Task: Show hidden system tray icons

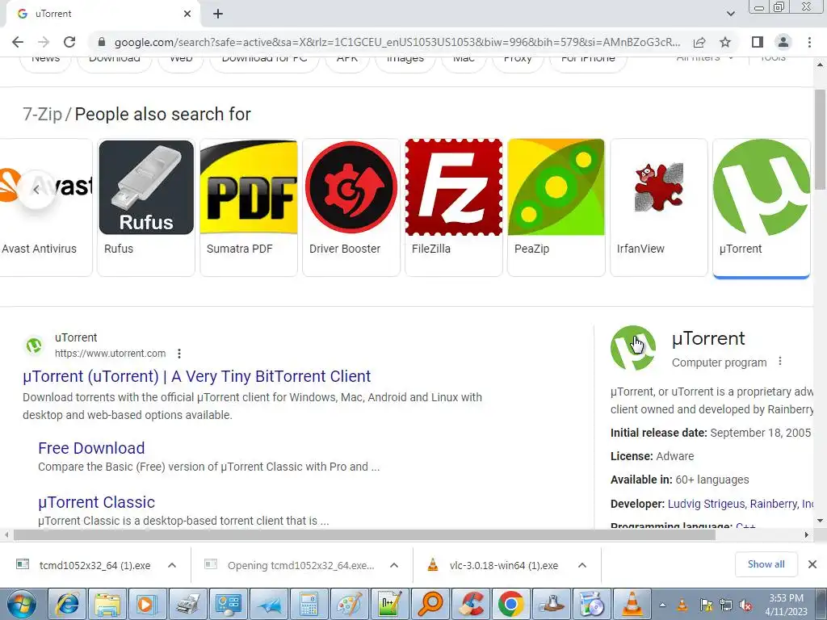Action: 663,605
